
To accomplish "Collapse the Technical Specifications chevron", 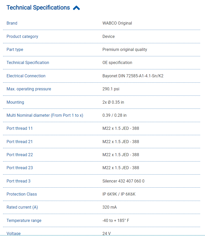I will [x=76, y=8].
